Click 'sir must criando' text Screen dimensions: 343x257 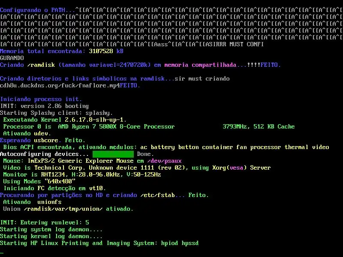[x=202, y=79]
